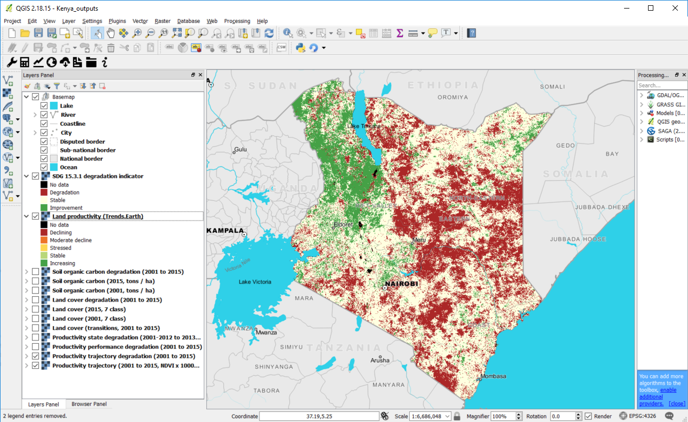Open the Python console

301,48
